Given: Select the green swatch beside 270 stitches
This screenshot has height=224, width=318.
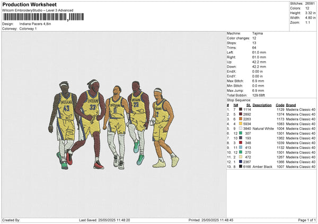Looking at the screenshot, I should pos(241,152).
